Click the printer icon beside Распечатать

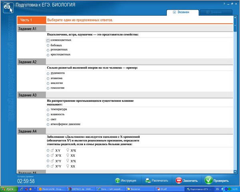[148, 180]
